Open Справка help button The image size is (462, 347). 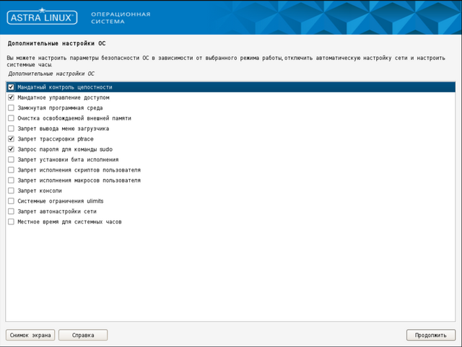[83, 335]
